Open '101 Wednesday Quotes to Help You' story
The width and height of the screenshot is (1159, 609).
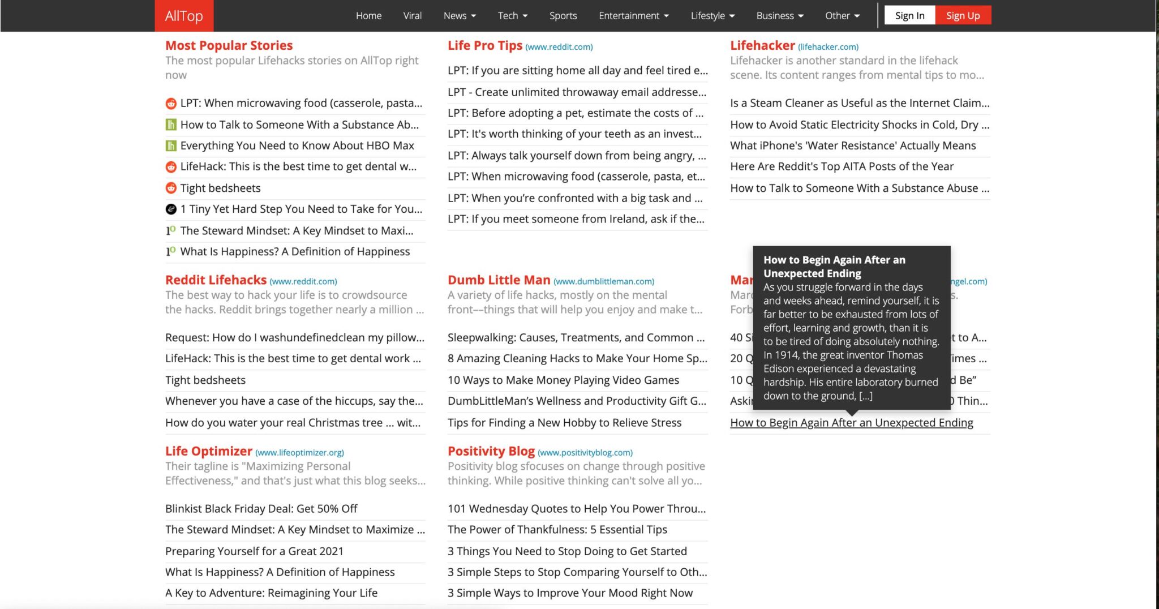tap(577, 508)
